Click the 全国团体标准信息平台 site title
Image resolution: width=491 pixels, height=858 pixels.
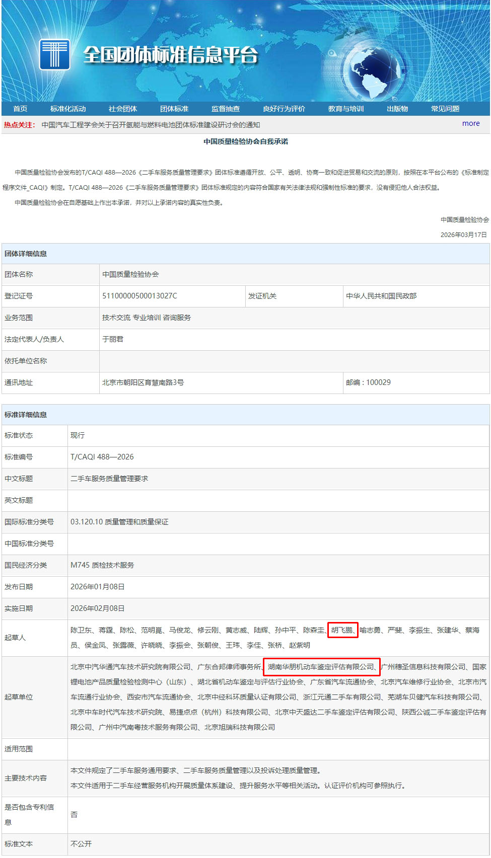170,54
